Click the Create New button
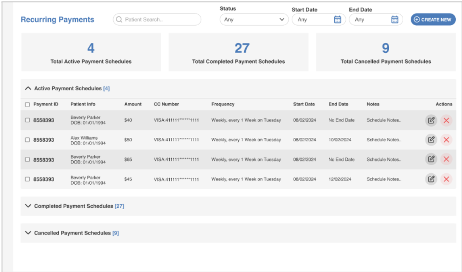This screenshot has height=272, width=462. click(433, 19)
